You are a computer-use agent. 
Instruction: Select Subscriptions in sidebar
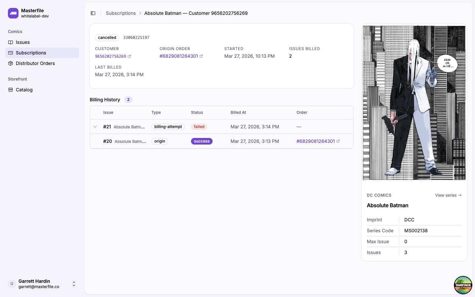(42, 53)
